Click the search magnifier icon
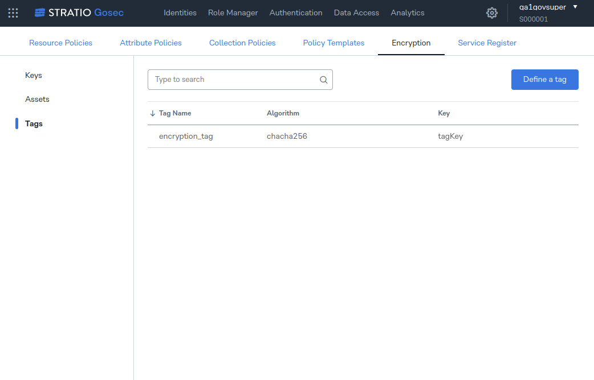Image resolution: width=594 pixels, height=380 pixels. (x=323, y=80)
